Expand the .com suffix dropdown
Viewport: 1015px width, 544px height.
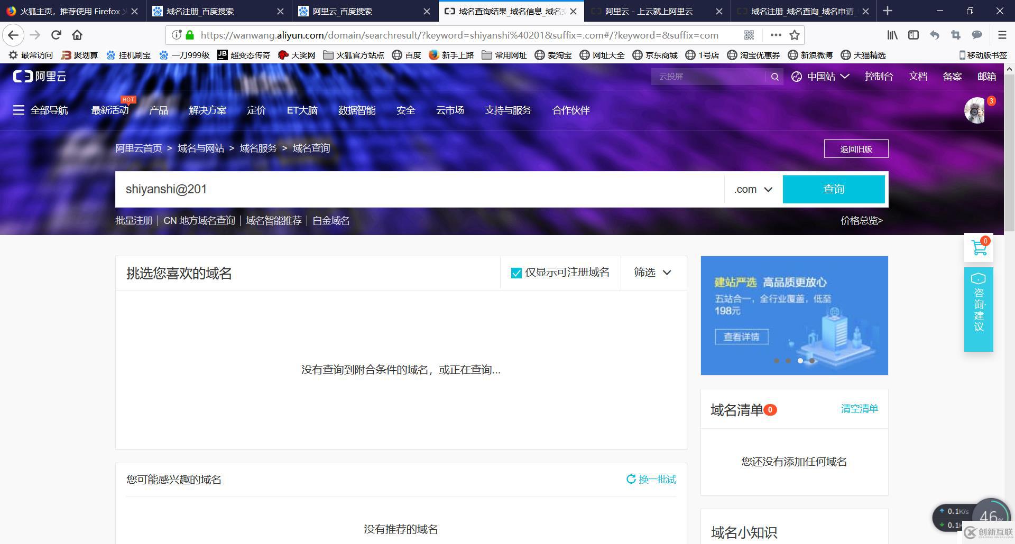753,189
